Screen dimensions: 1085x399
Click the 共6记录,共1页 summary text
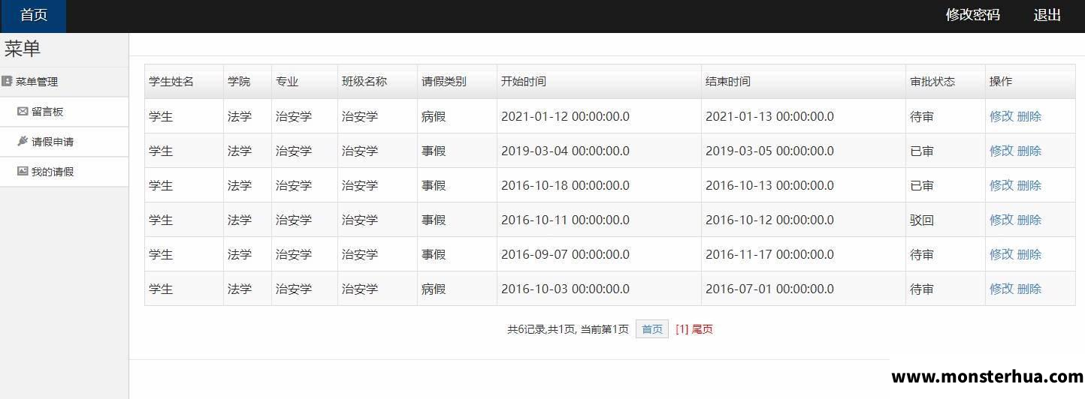[x=541, y=328]
